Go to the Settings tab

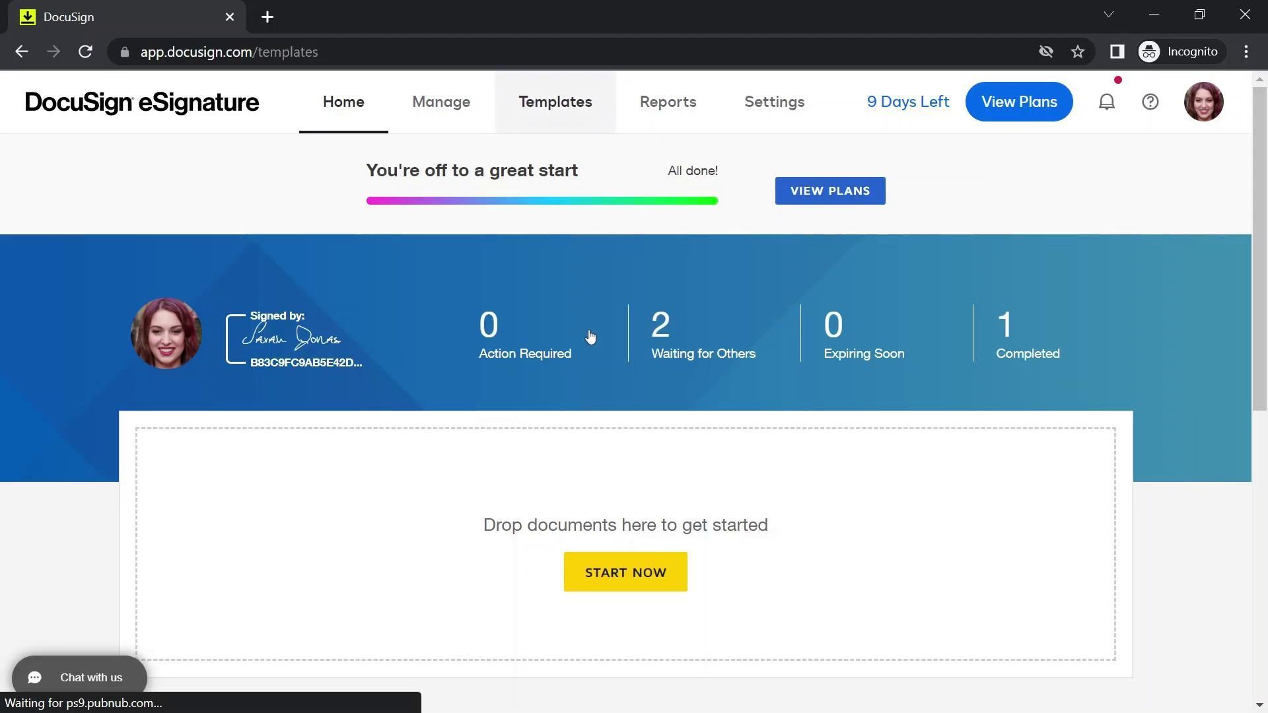click(x=774, y=102)
